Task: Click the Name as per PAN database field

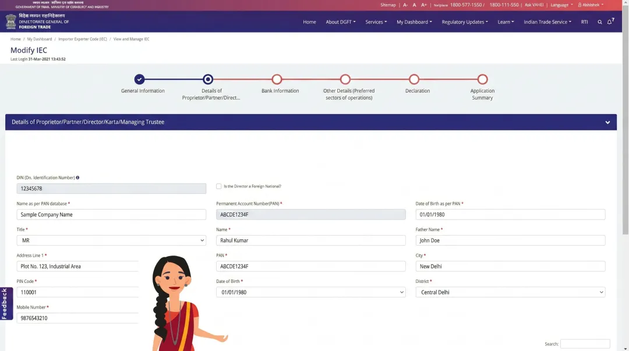Action: click(111, 215)
